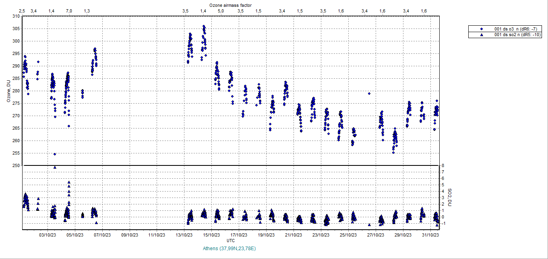This screenshot has height=259, width=548.
Task: Click the blue diamond marker in the legend
Action: 482,29
